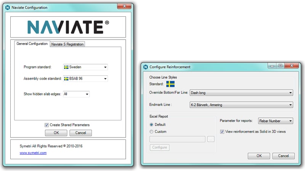Image resolution: width=305 pixels, height=171 pixels.
Task: Click the Configure button under Excel Report
Action: point(159,147)
